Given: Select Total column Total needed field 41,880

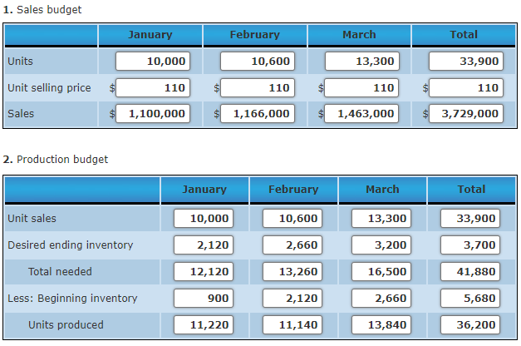Looking at the screenshot, I should click(x=470, y=271).
